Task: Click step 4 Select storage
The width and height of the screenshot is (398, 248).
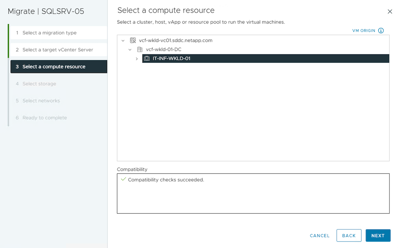Action: [x=39, y=84]
